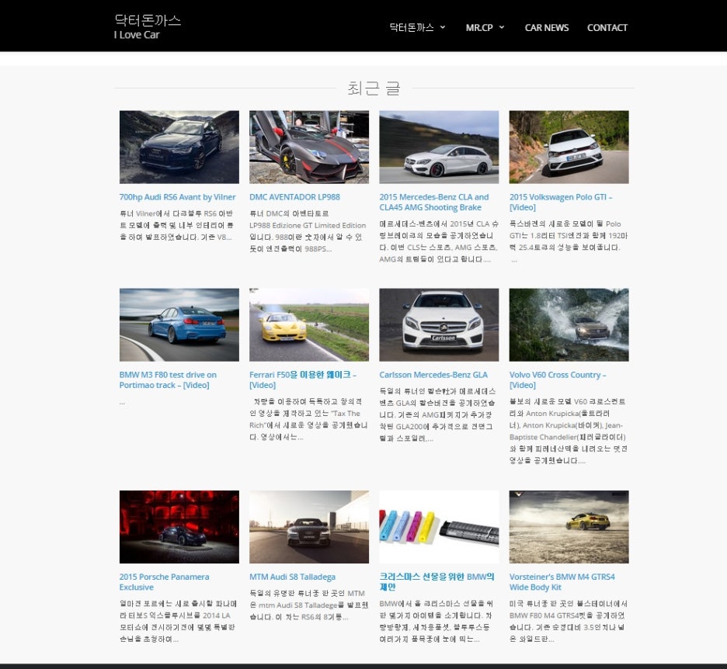
Task: Open MTM Audi S8 Talladega link
Action: [x=293, y=577]
